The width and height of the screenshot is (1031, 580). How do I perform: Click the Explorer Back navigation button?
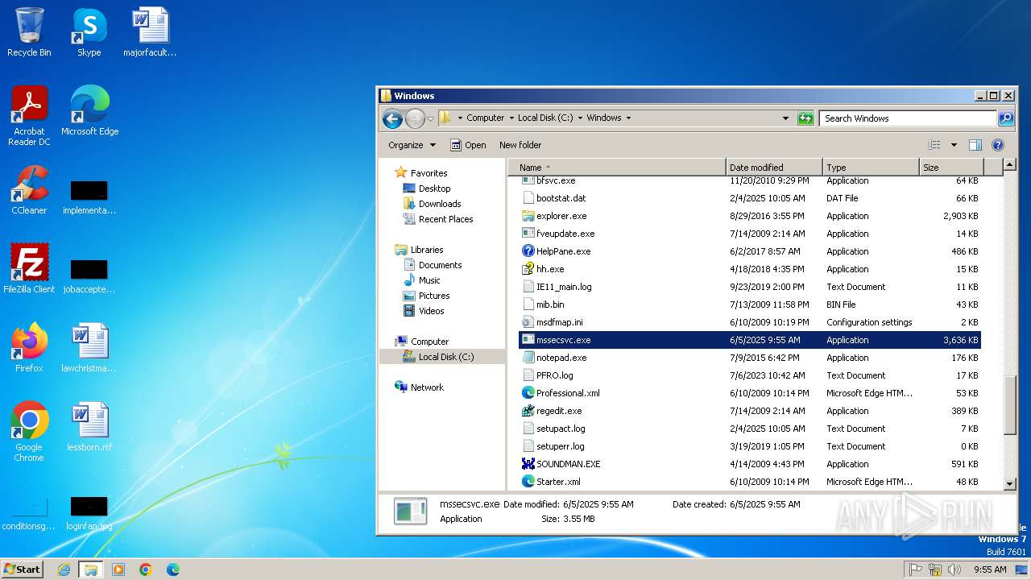[x=392, y=119]
